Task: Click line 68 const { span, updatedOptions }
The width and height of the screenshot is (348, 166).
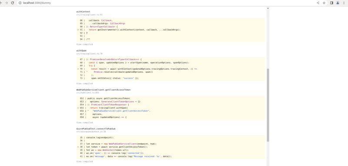Action: [x=139, y=63]
